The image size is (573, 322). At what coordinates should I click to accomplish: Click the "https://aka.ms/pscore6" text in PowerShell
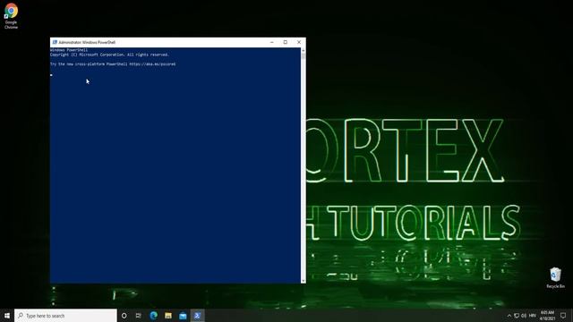click(152, 64)
